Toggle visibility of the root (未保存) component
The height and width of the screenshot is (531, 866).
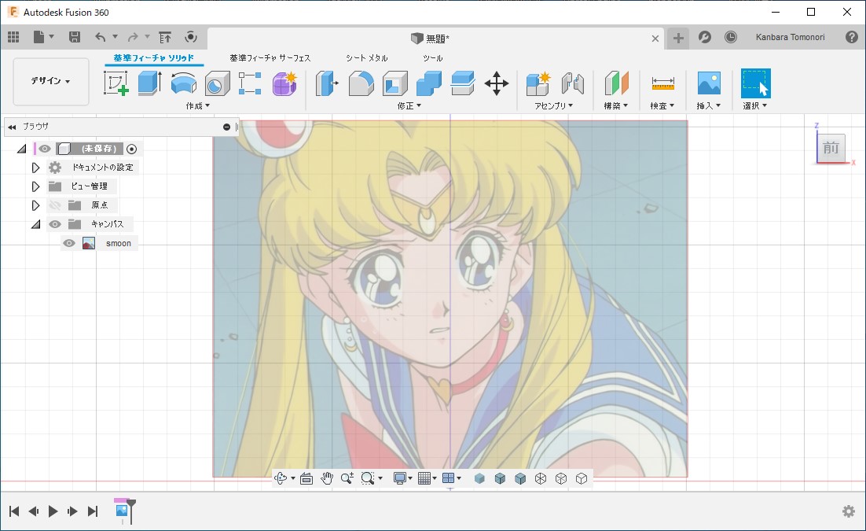(45, 149)
